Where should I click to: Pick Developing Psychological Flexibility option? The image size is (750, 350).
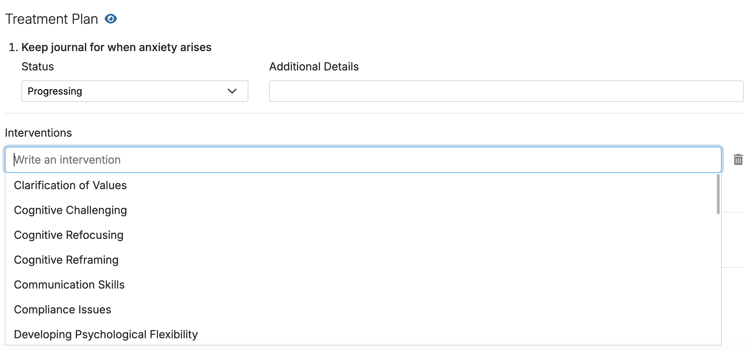[x=106, y=334]
